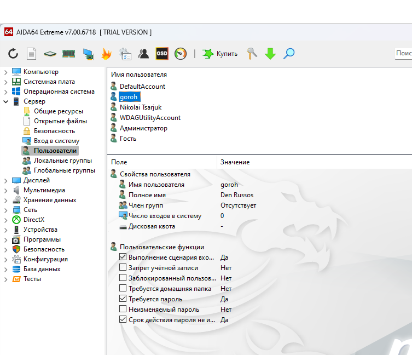Collapse the Сервер tree node
The image size is (412, 355).
click(6, 101)
